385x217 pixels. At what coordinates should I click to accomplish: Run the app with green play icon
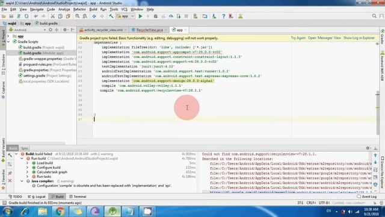click(x=140, y=16)
